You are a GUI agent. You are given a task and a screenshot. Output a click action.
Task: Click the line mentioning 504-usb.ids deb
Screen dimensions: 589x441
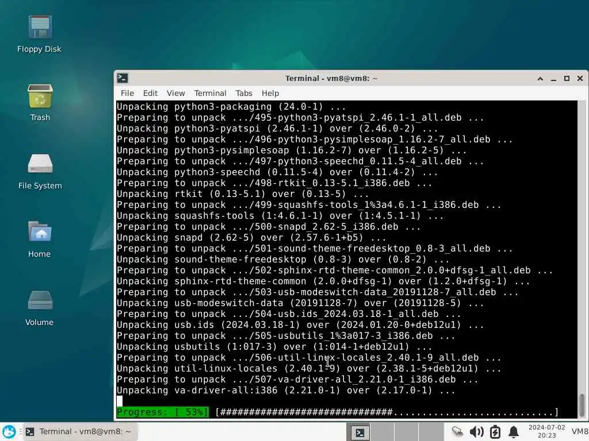[289, 314]
